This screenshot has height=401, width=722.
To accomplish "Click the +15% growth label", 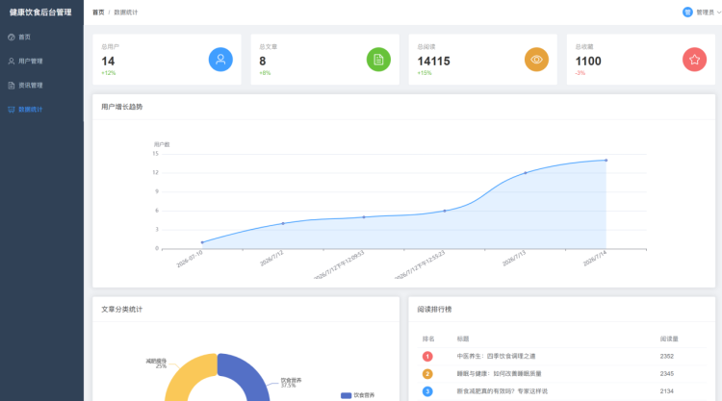I will point(425,73).
